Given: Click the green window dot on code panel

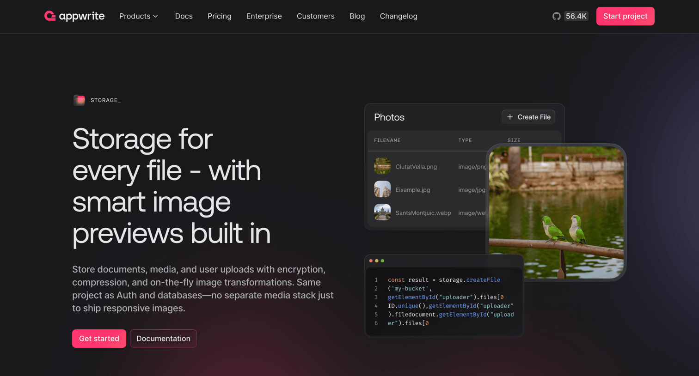Looking at the screenshot, I should coord(382,261).
